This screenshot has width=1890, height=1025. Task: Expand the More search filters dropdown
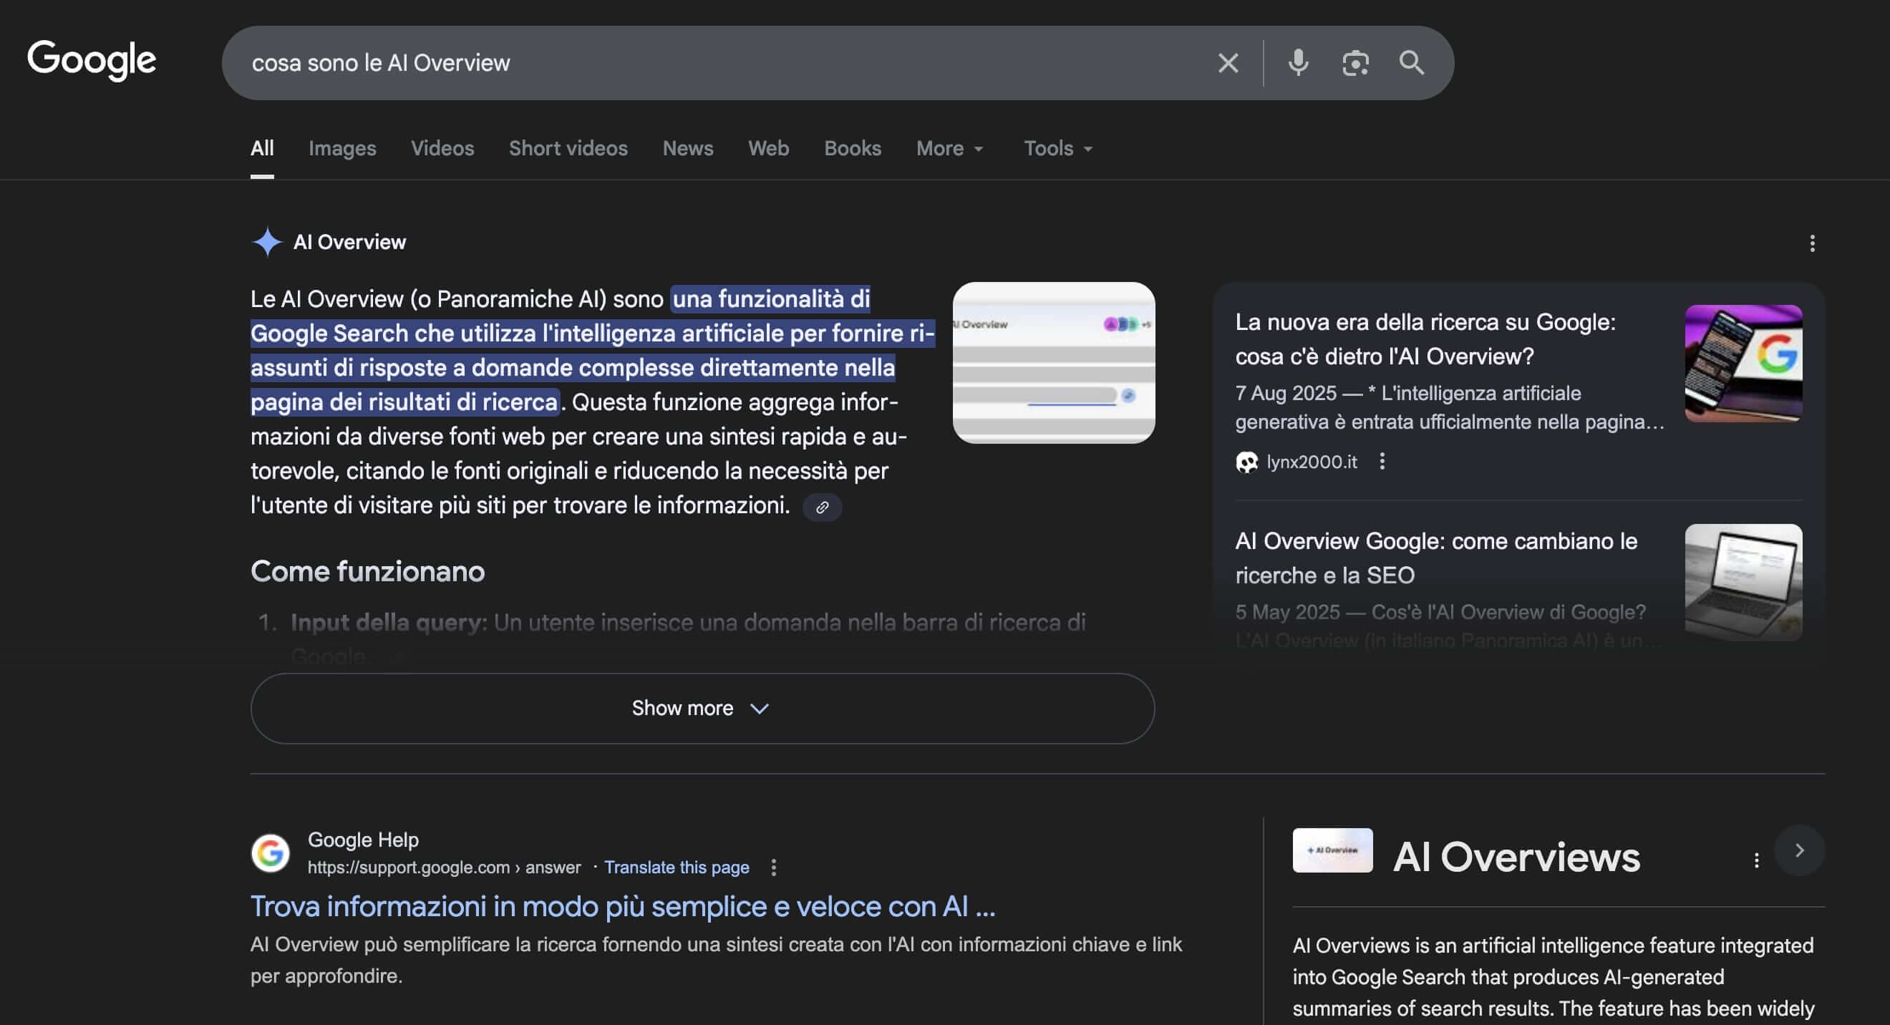coord(949,148)
